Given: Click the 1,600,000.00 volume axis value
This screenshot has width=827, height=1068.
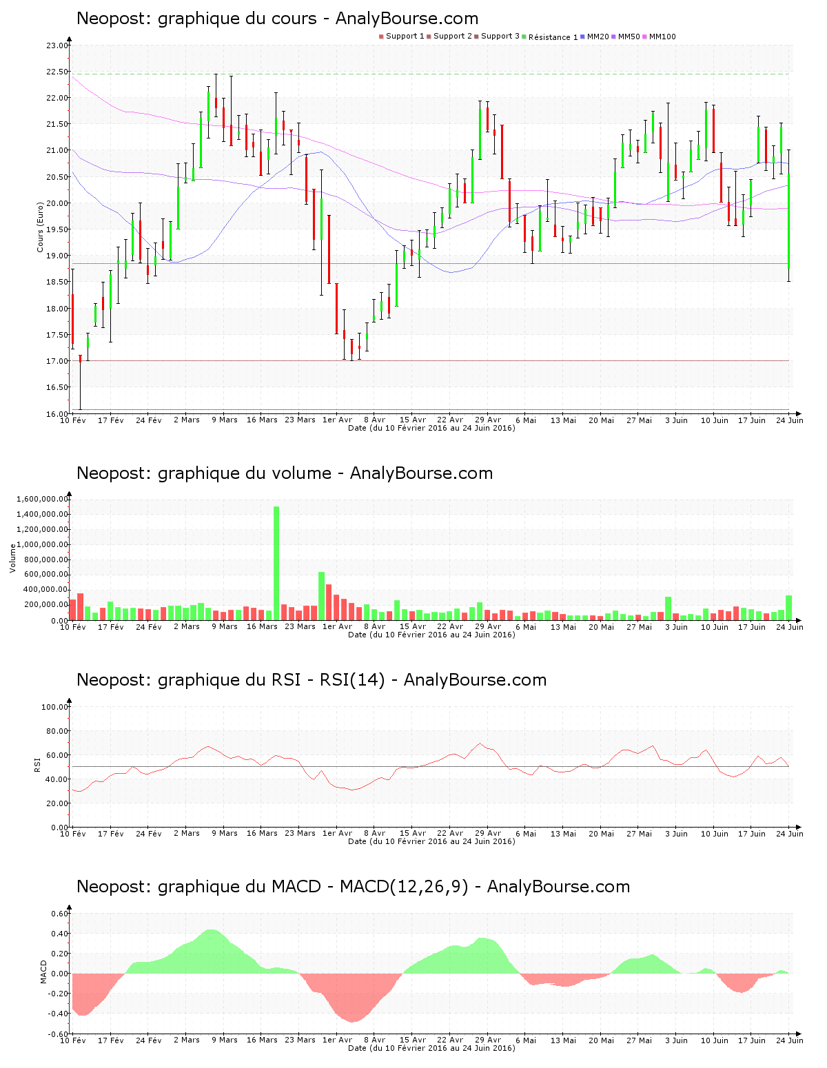Looking at the screenshot, I should pyautogui.click(x=42, y=500).
